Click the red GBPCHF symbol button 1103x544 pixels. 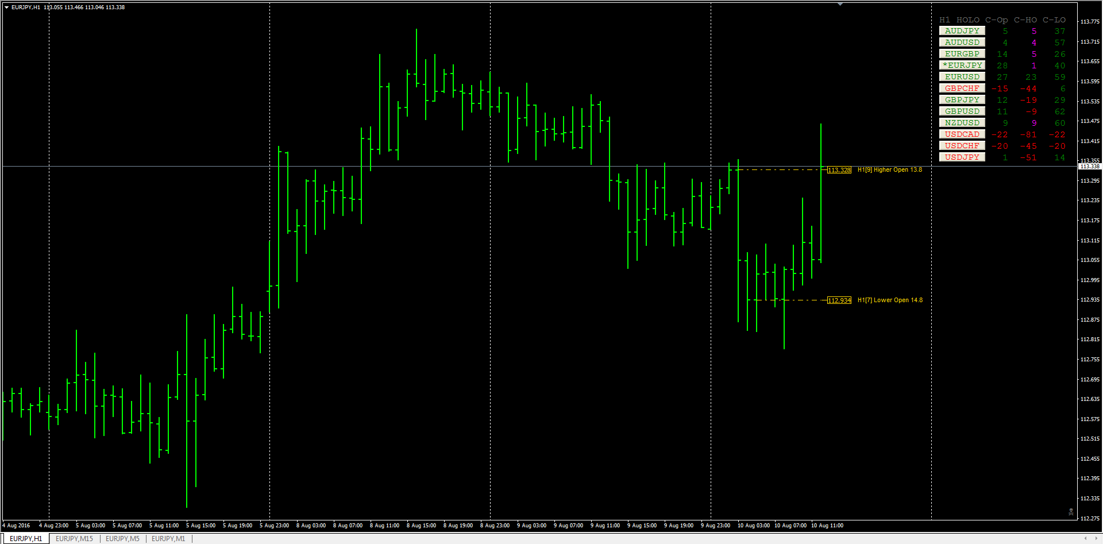962,88
